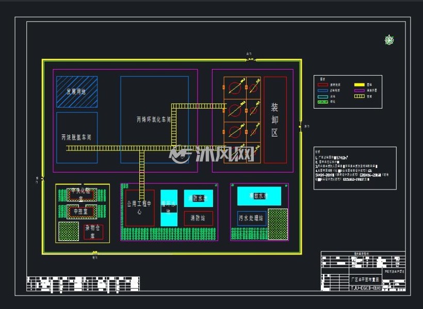Click the 循环水池 cyan pool label

(x=169, y=208)
